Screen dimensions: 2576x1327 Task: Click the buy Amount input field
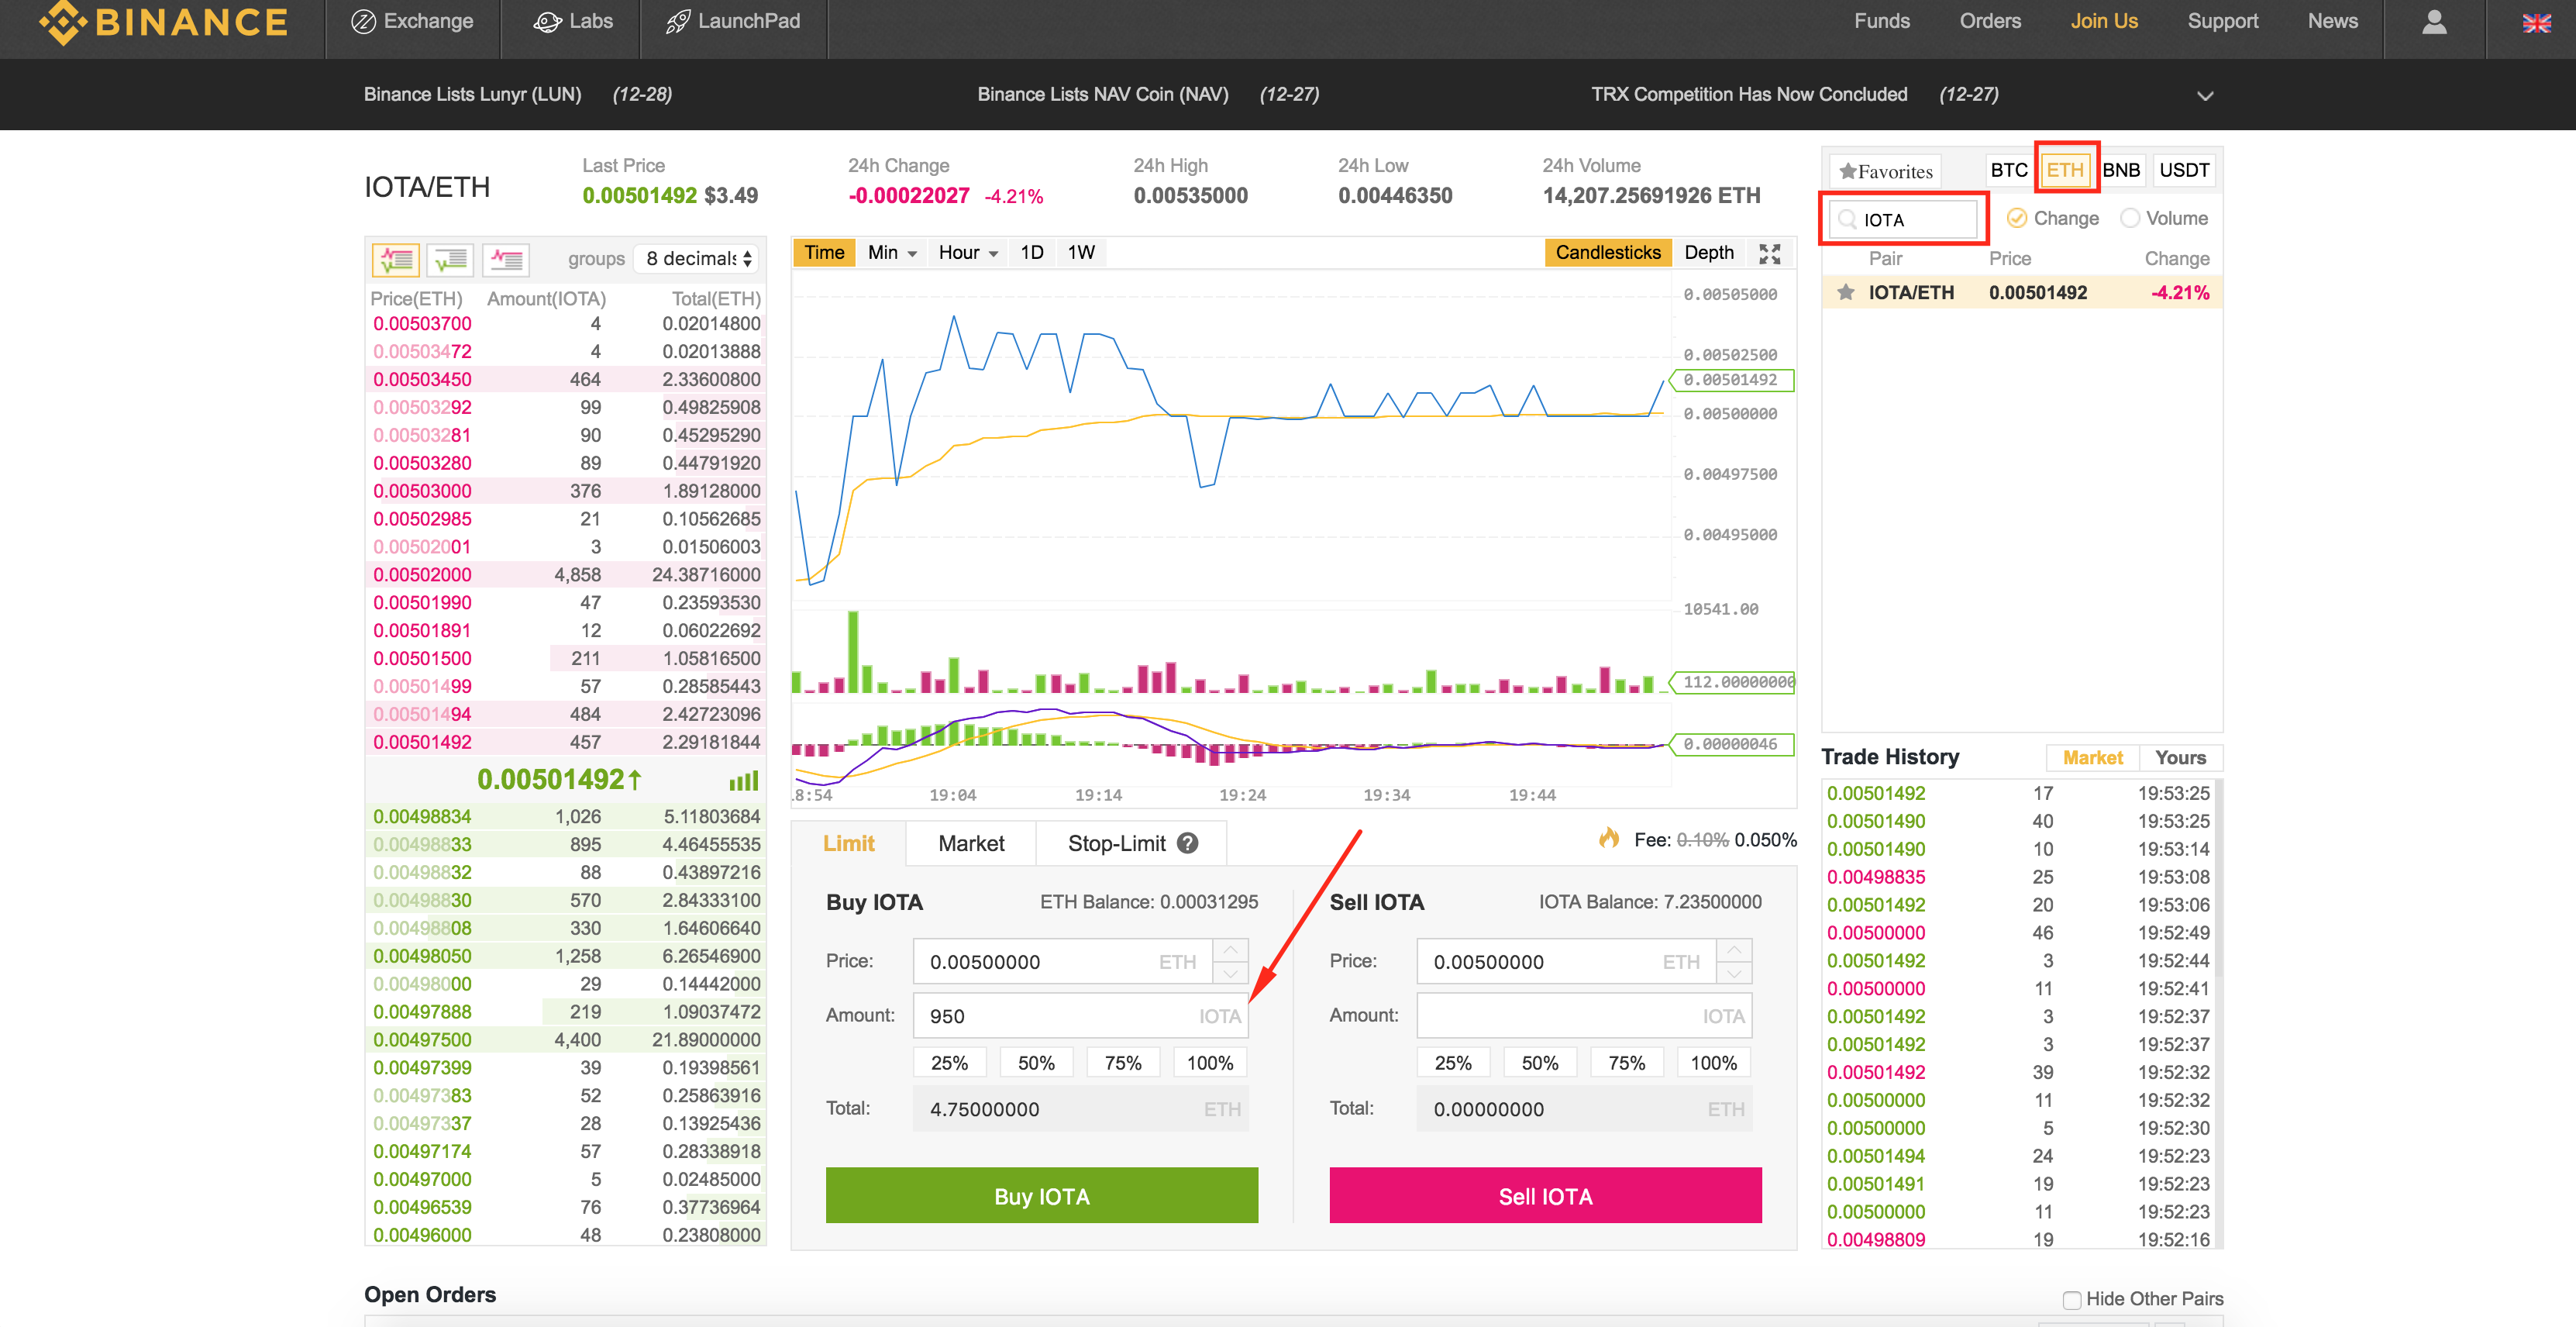(x=1080, y=1015)
